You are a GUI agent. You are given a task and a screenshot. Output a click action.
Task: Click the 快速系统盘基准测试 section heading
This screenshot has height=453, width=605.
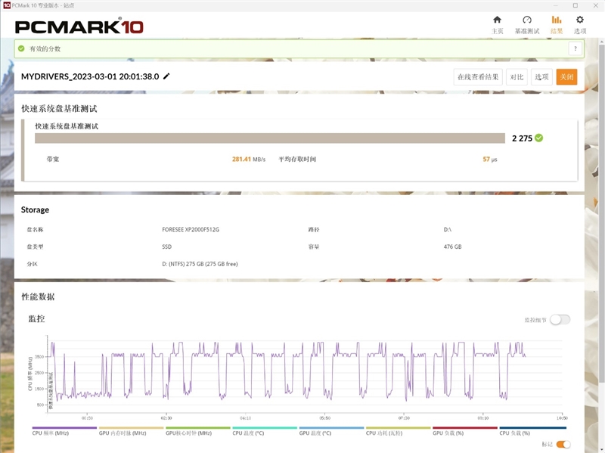(x=59, y=108)
